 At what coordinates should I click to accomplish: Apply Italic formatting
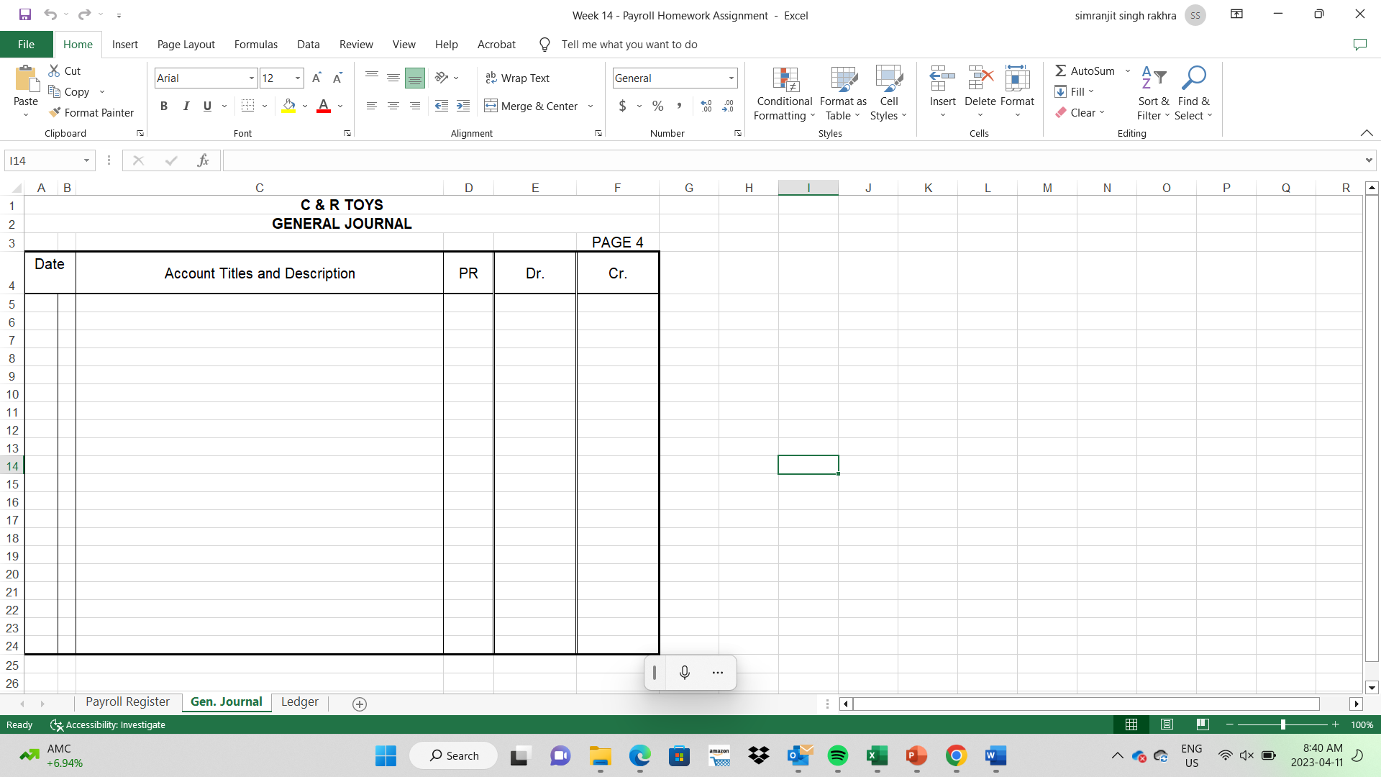click(x=186, y=106)
